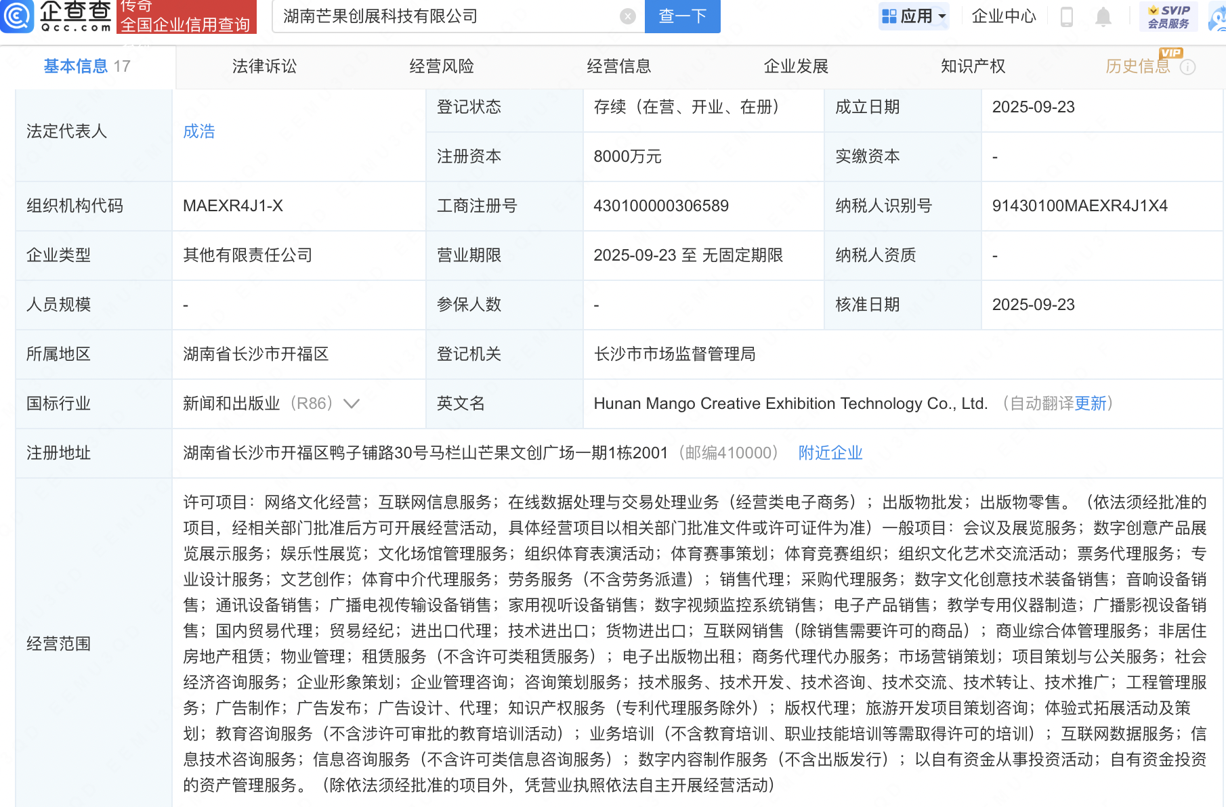Select registration number 430100000306589
Viewport: 1226px width, 807px height.
coord(661,206)
